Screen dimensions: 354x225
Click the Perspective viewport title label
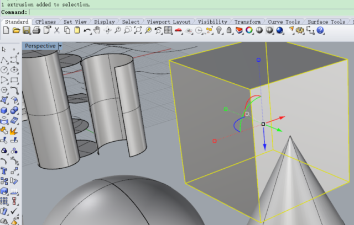point(40,46)
